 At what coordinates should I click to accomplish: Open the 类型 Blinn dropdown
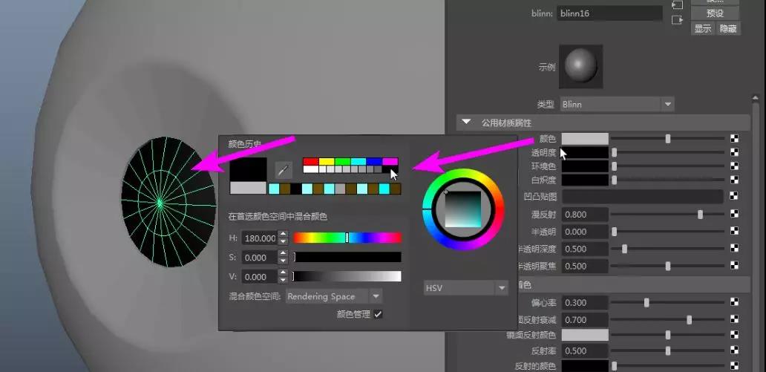(x=616, y=104)
